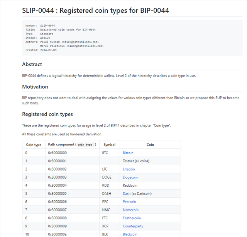Open the Namecoin link
Screen dimensions: 247x237
pyautogui.click(x=130, y=210)
